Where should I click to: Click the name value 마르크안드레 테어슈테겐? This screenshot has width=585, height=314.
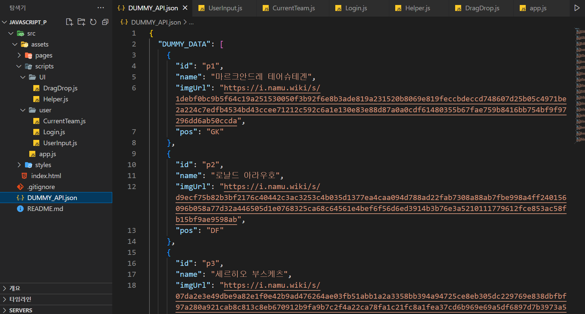pos(261,77)
